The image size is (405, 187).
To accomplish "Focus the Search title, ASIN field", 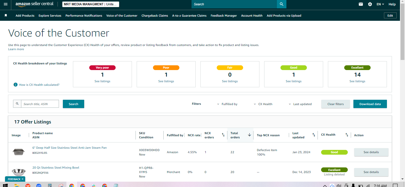I will click(x=40, y=104).
